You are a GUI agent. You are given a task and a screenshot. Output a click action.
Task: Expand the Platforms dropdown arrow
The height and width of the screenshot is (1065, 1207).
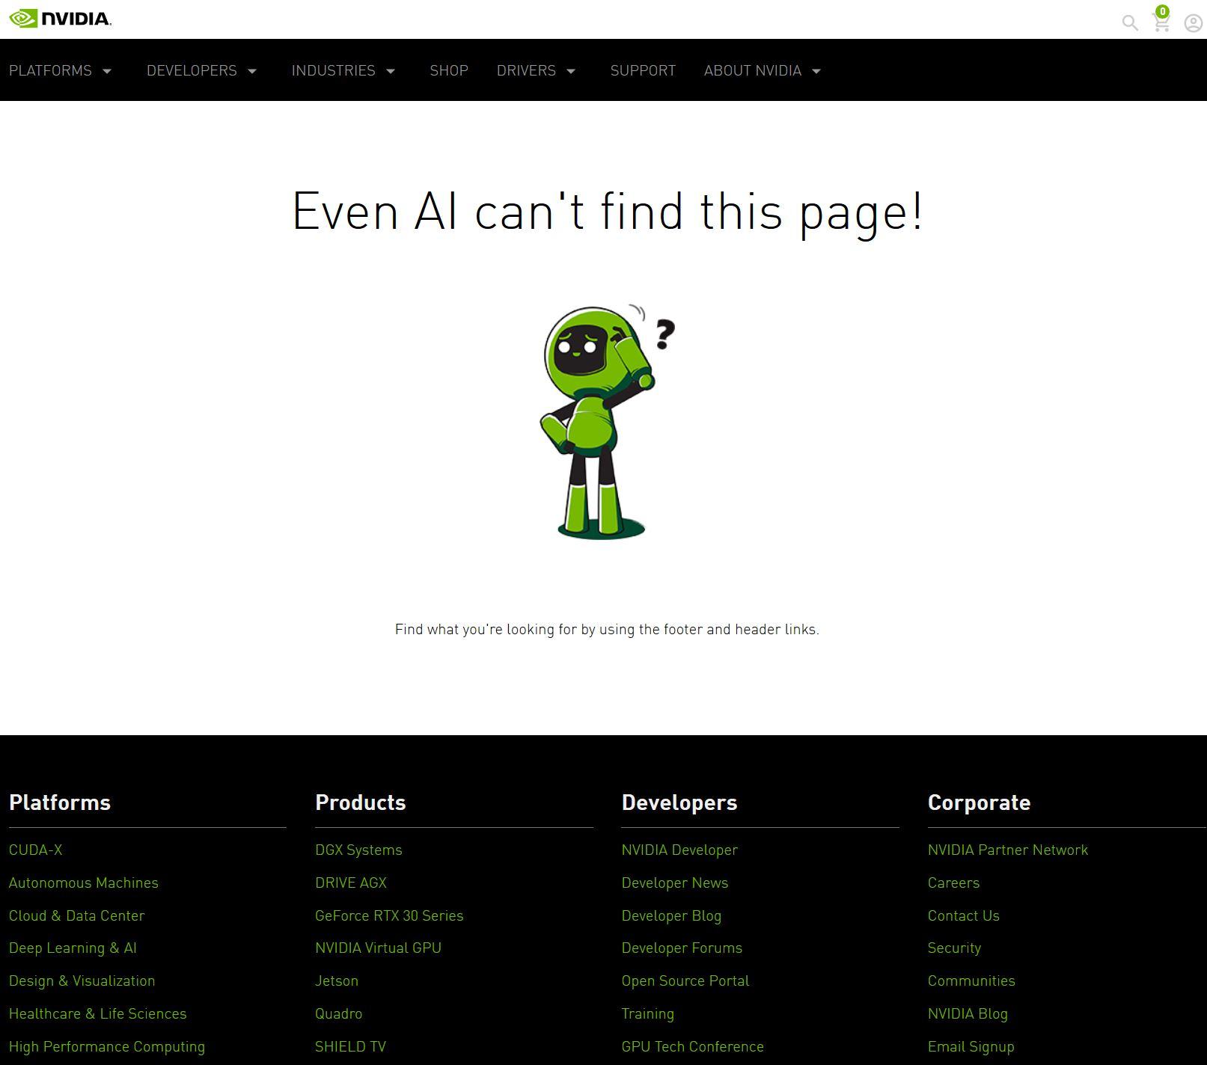pyautogui.click(x=107, y=71)
